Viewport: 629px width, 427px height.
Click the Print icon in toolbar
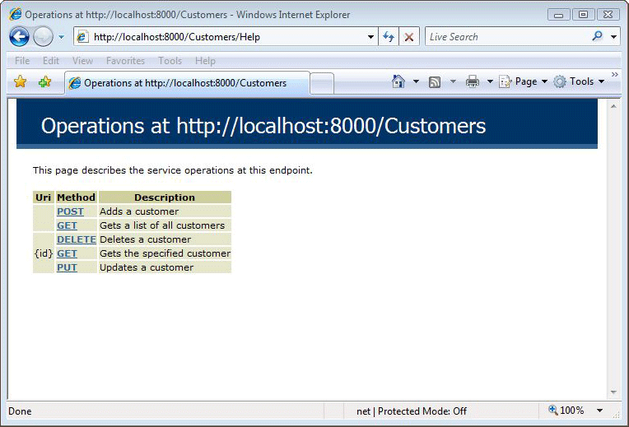pyautogui.click(x=473, y=81)
